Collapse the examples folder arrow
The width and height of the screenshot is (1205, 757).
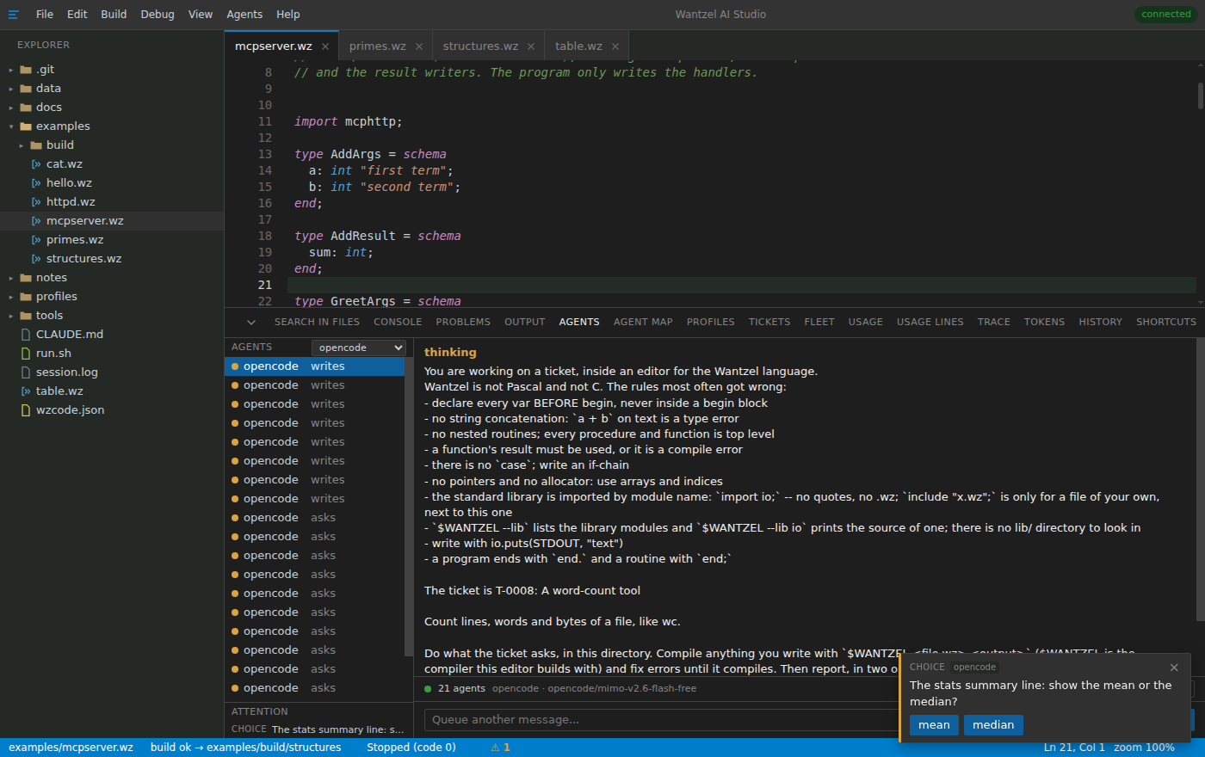tap(11, 126)
